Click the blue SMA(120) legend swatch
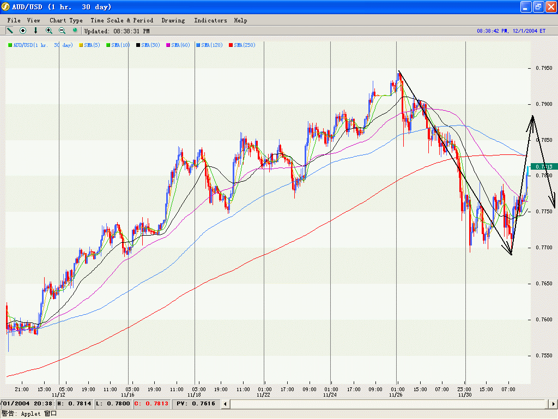This screenshot has height=419, width=558. tap(198, 45)
